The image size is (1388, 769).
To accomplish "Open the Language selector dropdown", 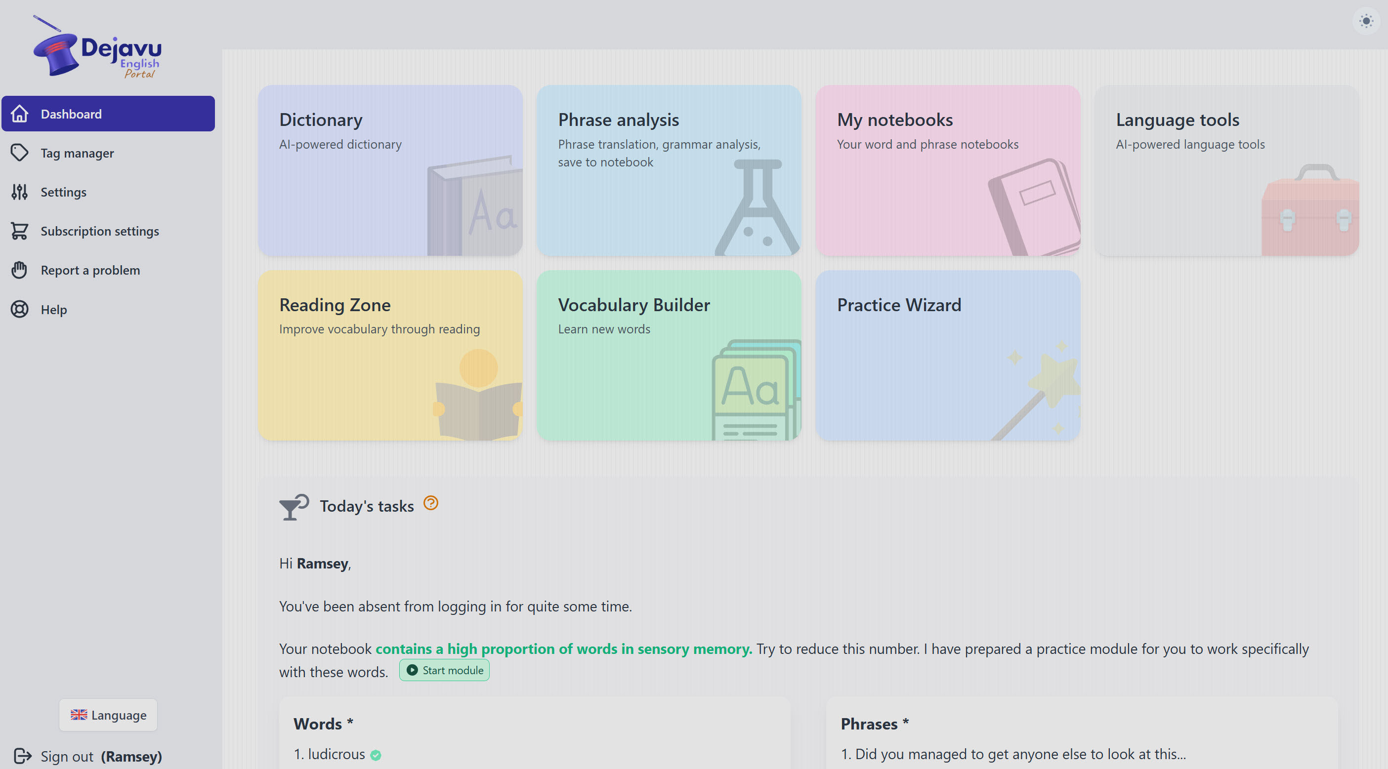I will pyautogui.click(x=108, y=715).
